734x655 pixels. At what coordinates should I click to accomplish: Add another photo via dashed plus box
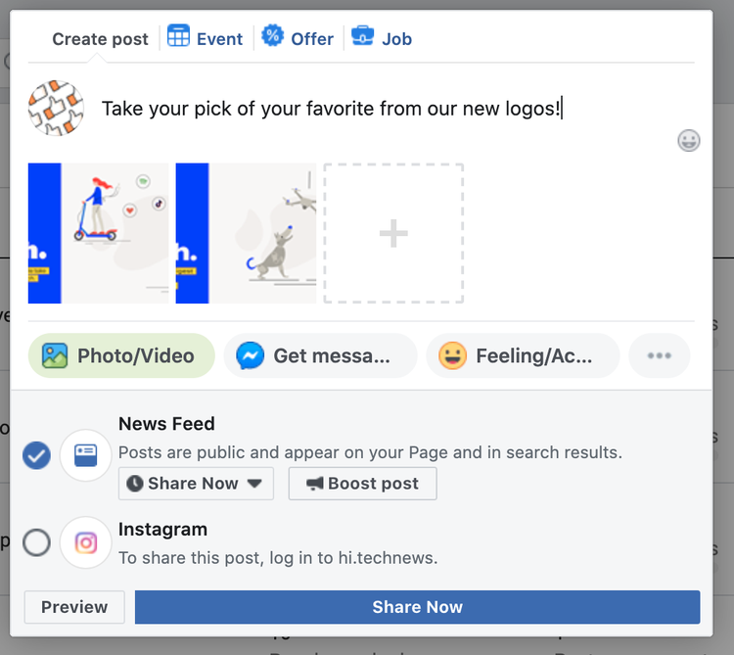(393, 233)
